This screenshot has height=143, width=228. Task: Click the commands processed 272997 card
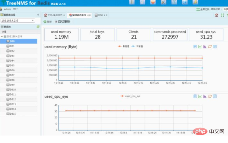pos(170,35)
